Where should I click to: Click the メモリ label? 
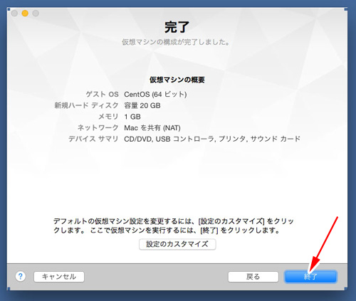(108, 117)
